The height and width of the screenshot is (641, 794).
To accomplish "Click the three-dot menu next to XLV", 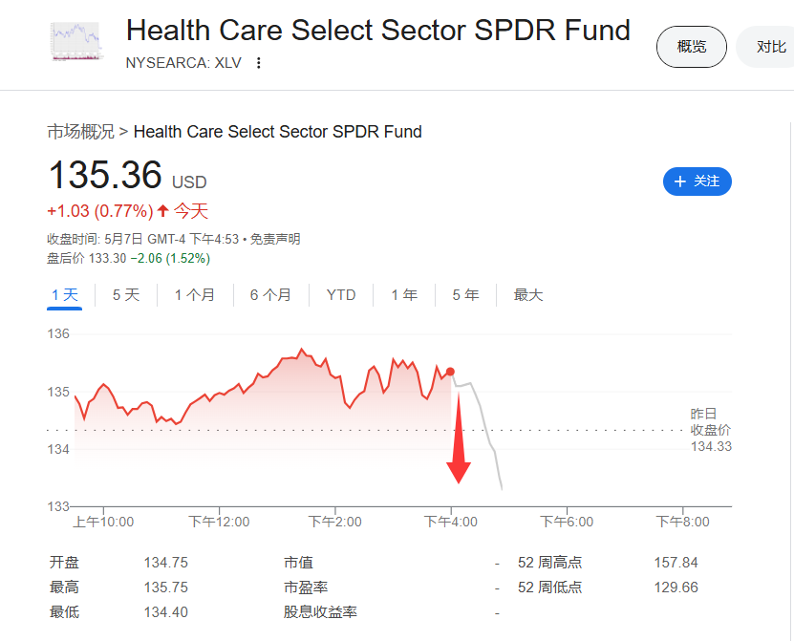I will click(259, 63).
